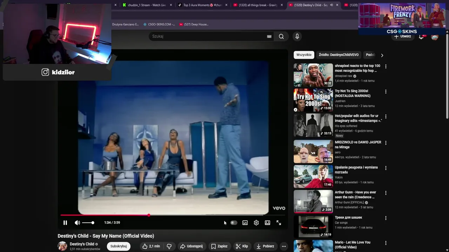Show more filter chips with the right arrow
Screen dimensions: 449x252
[382, 55]
